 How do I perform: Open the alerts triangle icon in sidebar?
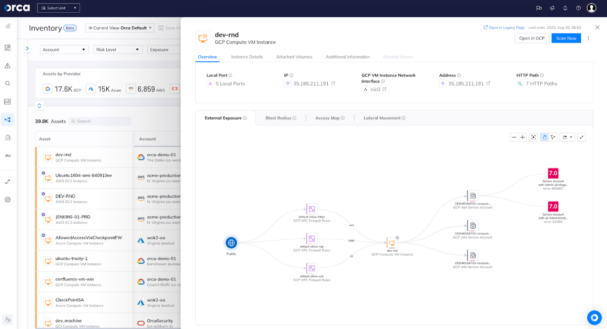coord(8,66)
